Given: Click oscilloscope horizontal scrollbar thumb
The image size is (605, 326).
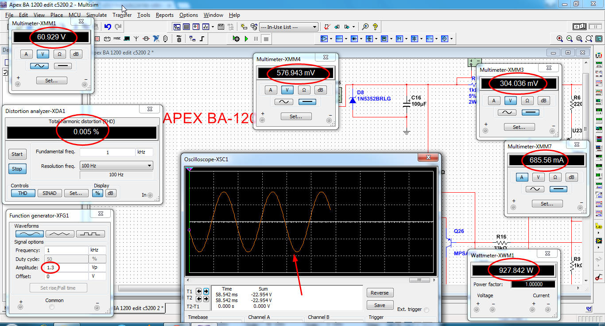Looking at the screenshot, I should (x=419, y=280).
